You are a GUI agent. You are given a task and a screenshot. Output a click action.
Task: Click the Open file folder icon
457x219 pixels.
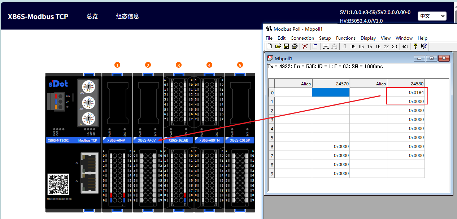click(x=278, y=46)
